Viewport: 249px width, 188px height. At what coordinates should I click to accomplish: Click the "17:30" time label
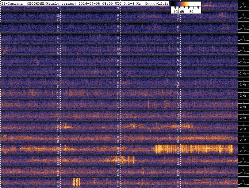click(118, 129)
